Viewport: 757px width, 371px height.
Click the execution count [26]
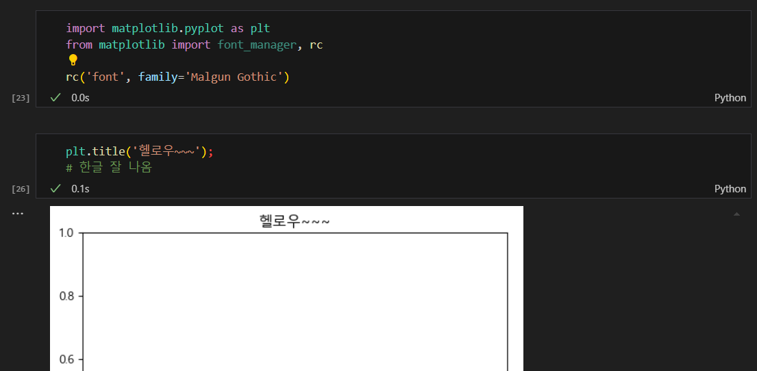(x=21, y=189)
